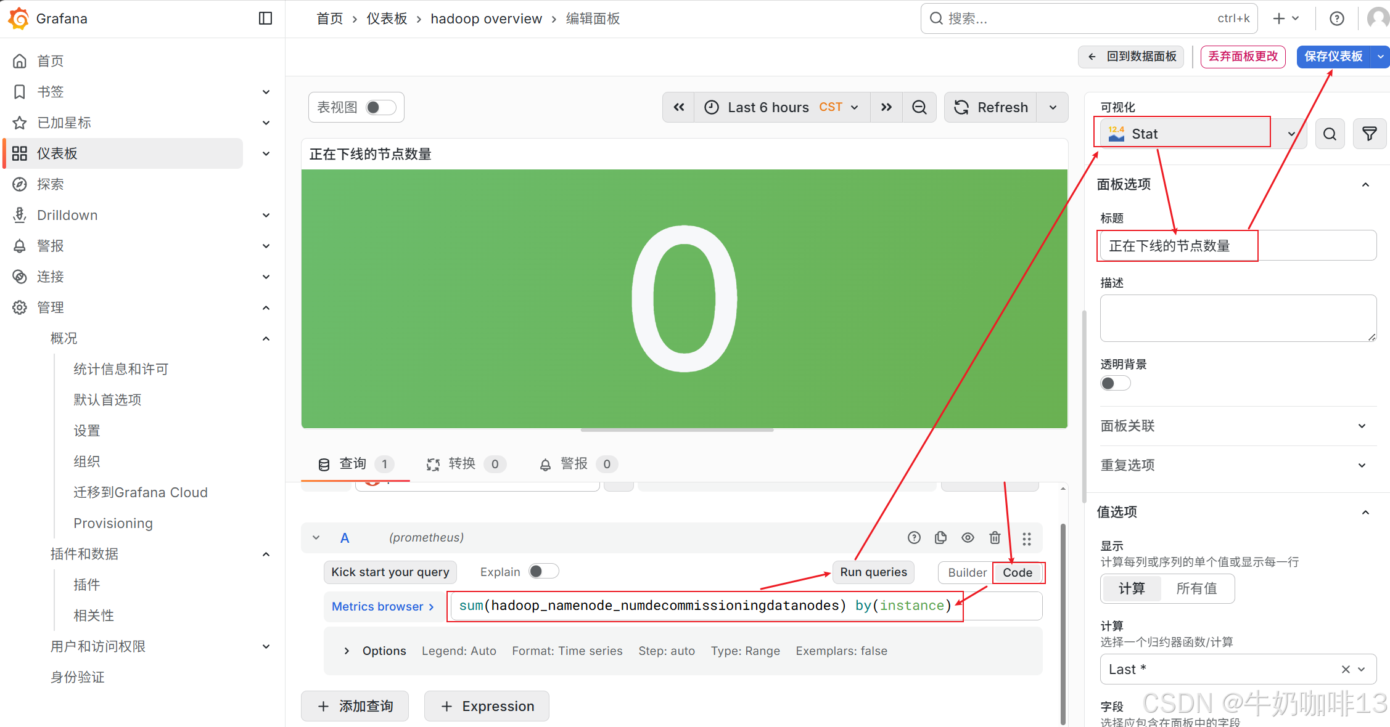Image resolution: width=1390 pixels, height=727 pixels.
Task: Toggle the 表视图 table view switch
Action: coord(380,107)
